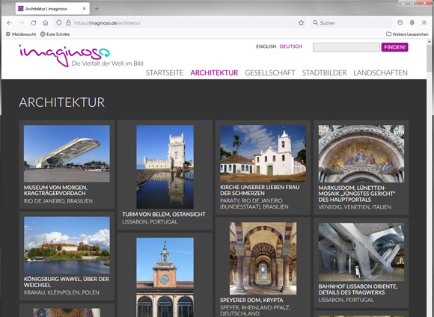The image size is (434, 317).
Task: Open the Museum von Morgen thumbnail
Action: point(67,153)
